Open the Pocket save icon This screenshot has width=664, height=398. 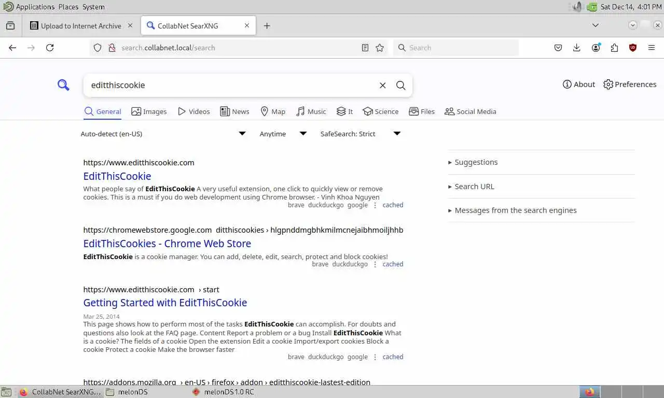point(558,48)
